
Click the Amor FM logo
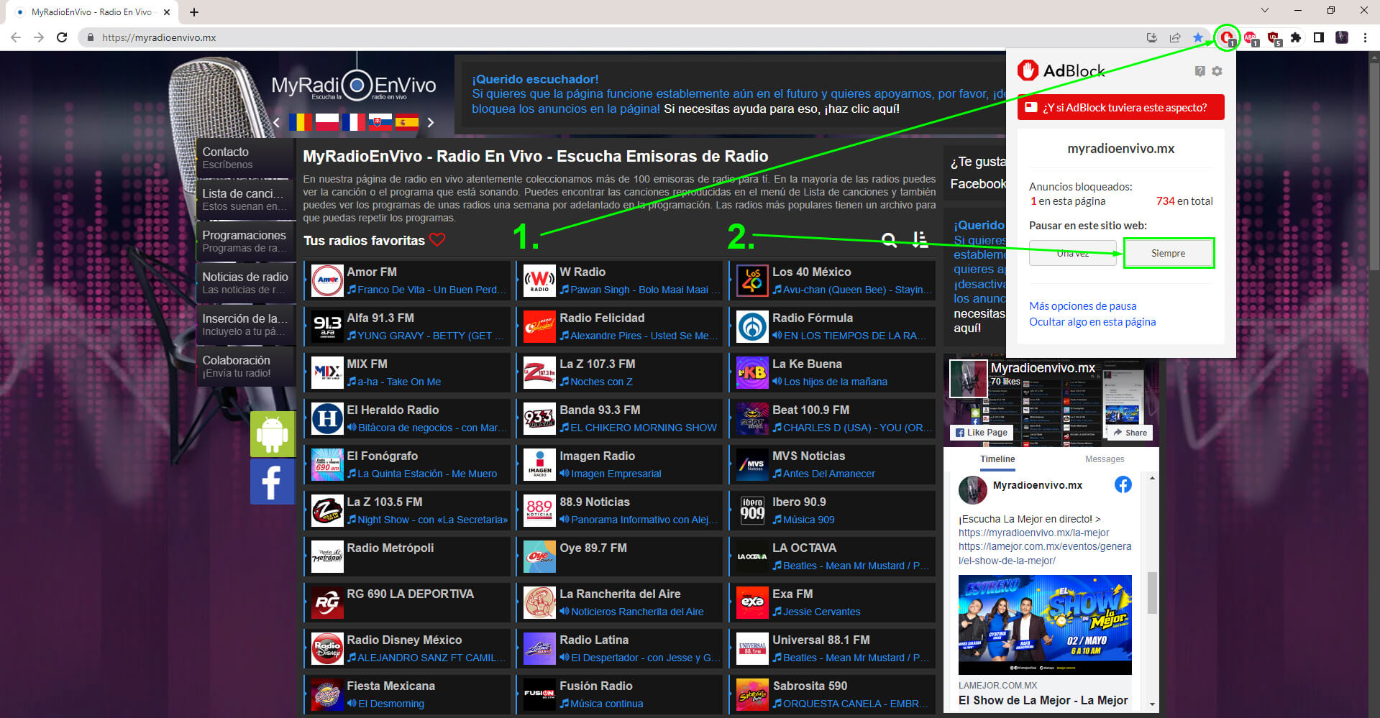click(327, 280)
